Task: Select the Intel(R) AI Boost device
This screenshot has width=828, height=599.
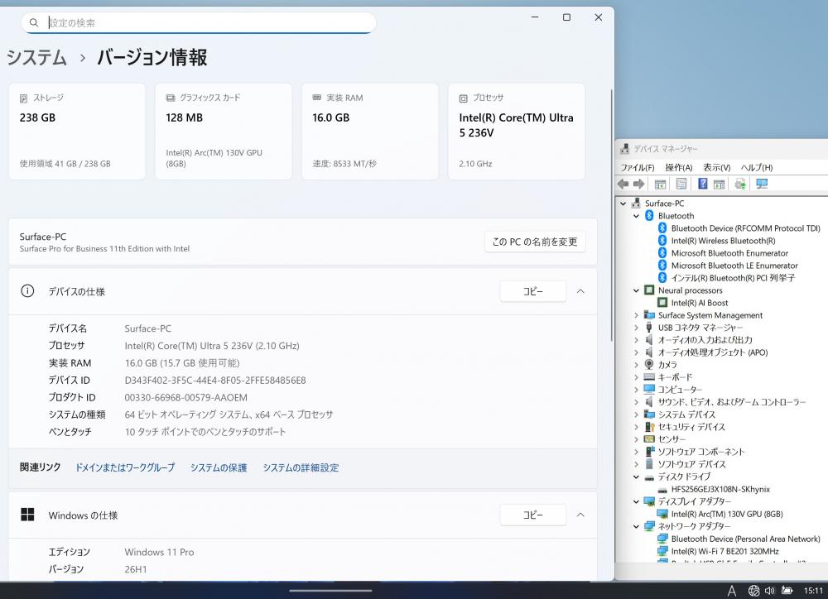Action: tap(700, 303)
